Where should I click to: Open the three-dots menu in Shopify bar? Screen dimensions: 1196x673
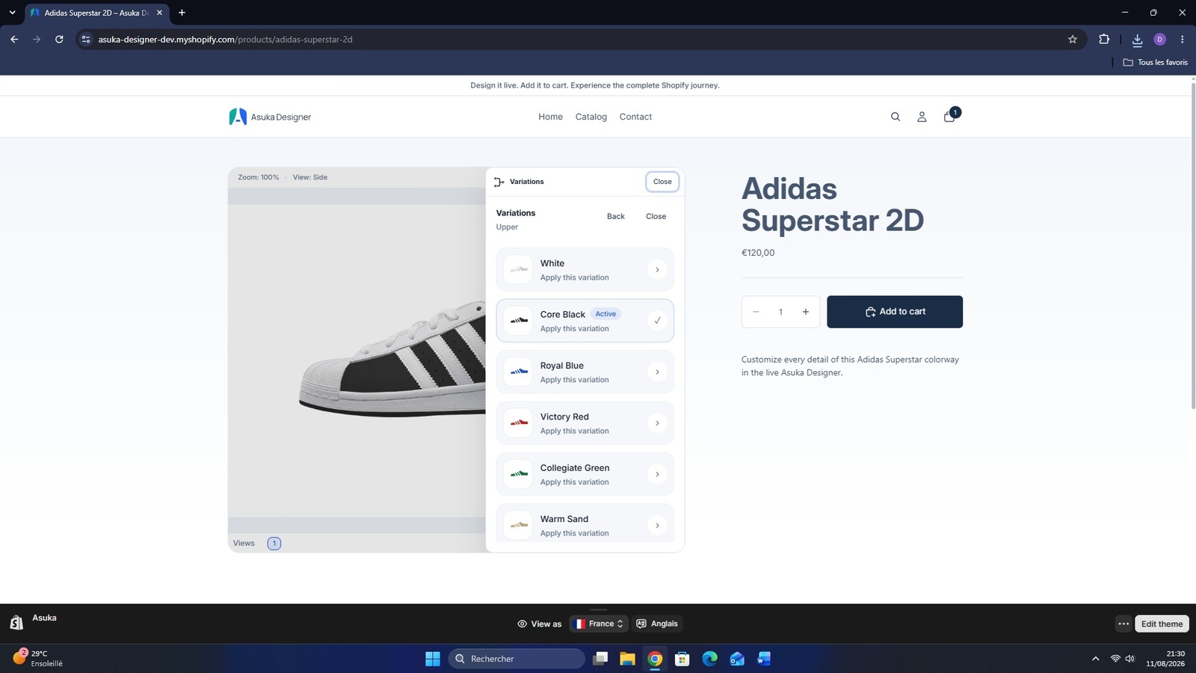1123,624
